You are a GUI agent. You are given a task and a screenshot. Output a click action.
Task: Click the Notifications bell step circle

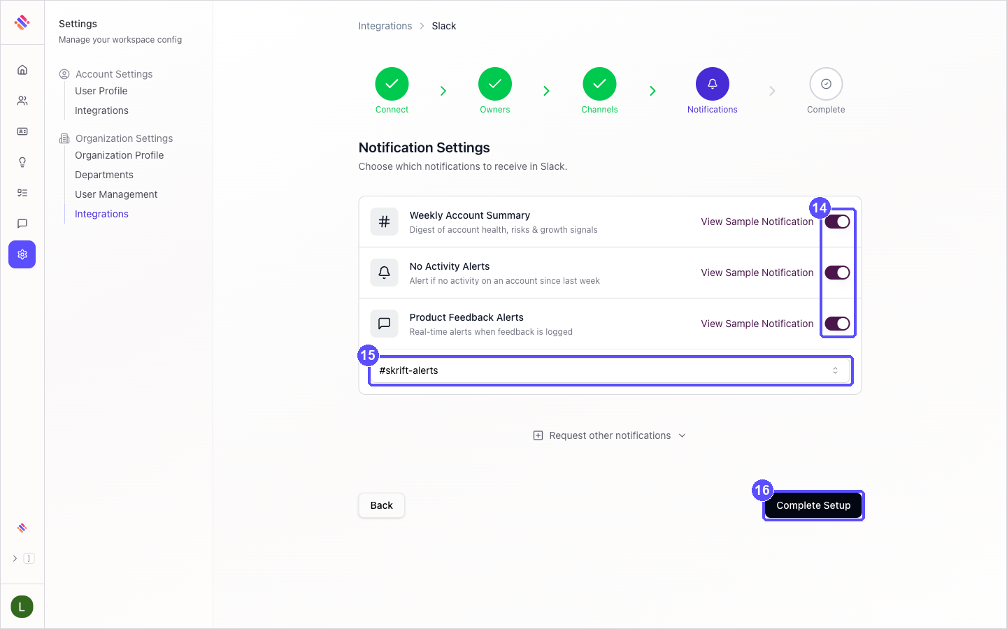pyautogui.click(x=713, y=84)
